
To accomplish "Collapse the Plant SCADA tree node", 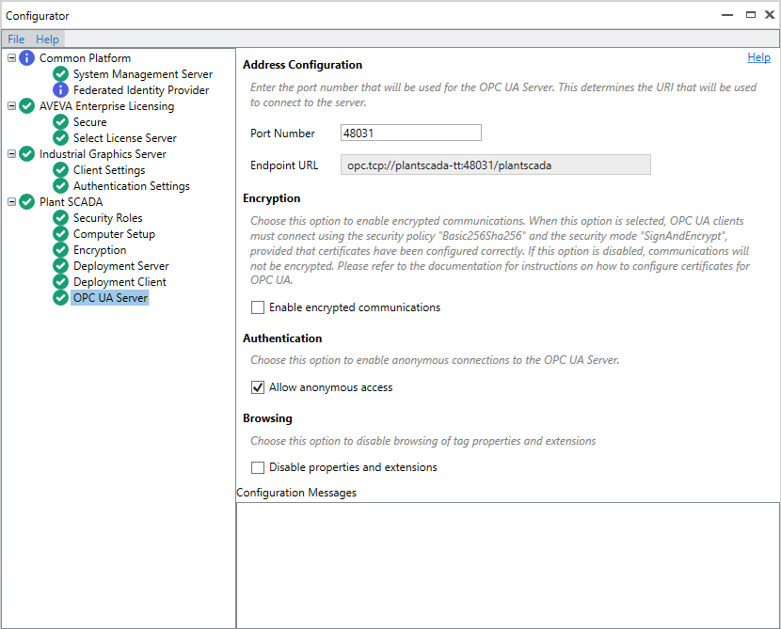I will [11, 201].
